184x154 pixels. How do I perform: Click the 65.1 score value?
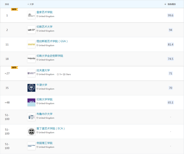click(x=170, y=102)
